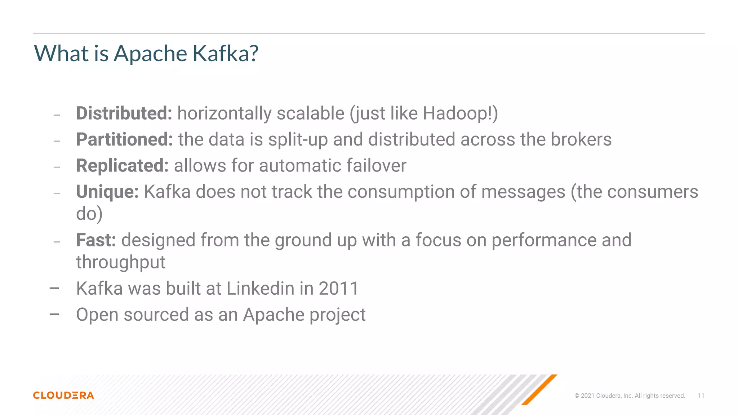
Task: Click the dash bullet before 'Open sourced'
Action: (54, 314)
